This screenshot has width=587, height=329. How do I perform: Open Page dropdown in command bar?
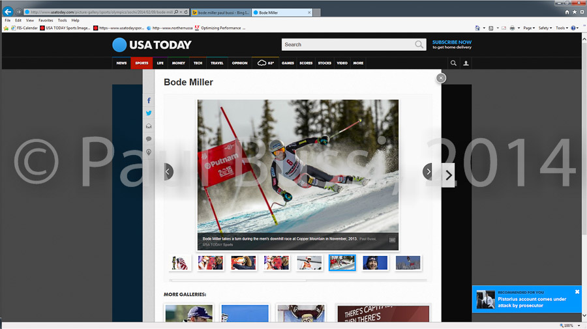(528, 28)
